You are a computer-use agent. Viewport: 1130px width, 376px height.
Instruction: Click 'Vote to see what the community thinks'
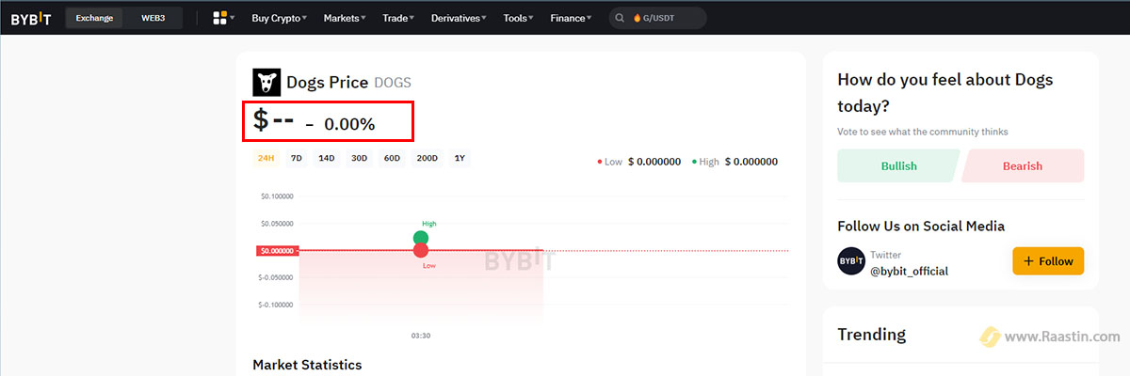[923, 132]
